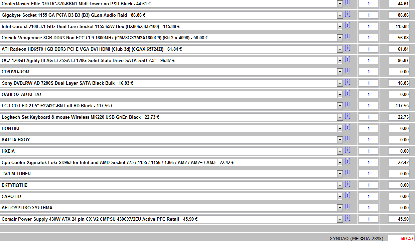Click quantity field for Sony DVD±RW row
The width and height of the screenshot is (415, 241).
369,83
